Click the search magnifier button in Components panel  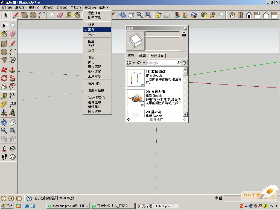click(179, 63)
